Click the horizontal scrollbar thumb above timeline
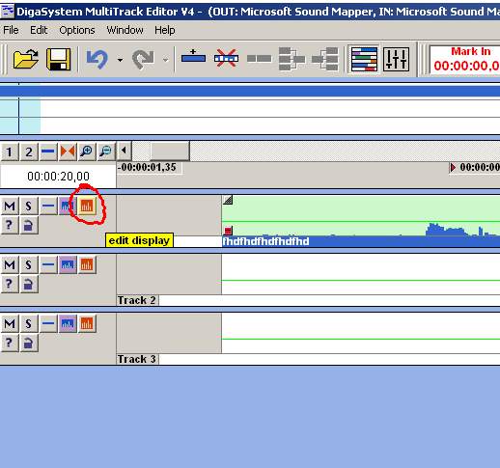This screenshot has height=468, width=500. point(170,151)
